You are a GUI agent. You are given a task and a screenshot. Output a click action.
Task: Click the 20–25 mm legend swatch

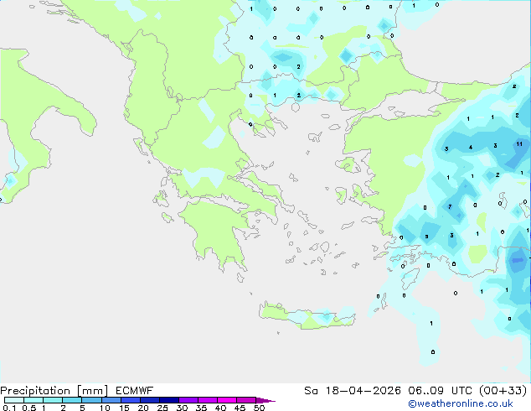pyautogui.click(x=149, y=400)
